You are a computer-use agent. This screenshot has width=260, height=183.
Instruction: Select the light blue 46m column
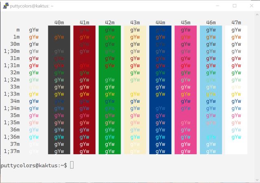coord(211,90)
